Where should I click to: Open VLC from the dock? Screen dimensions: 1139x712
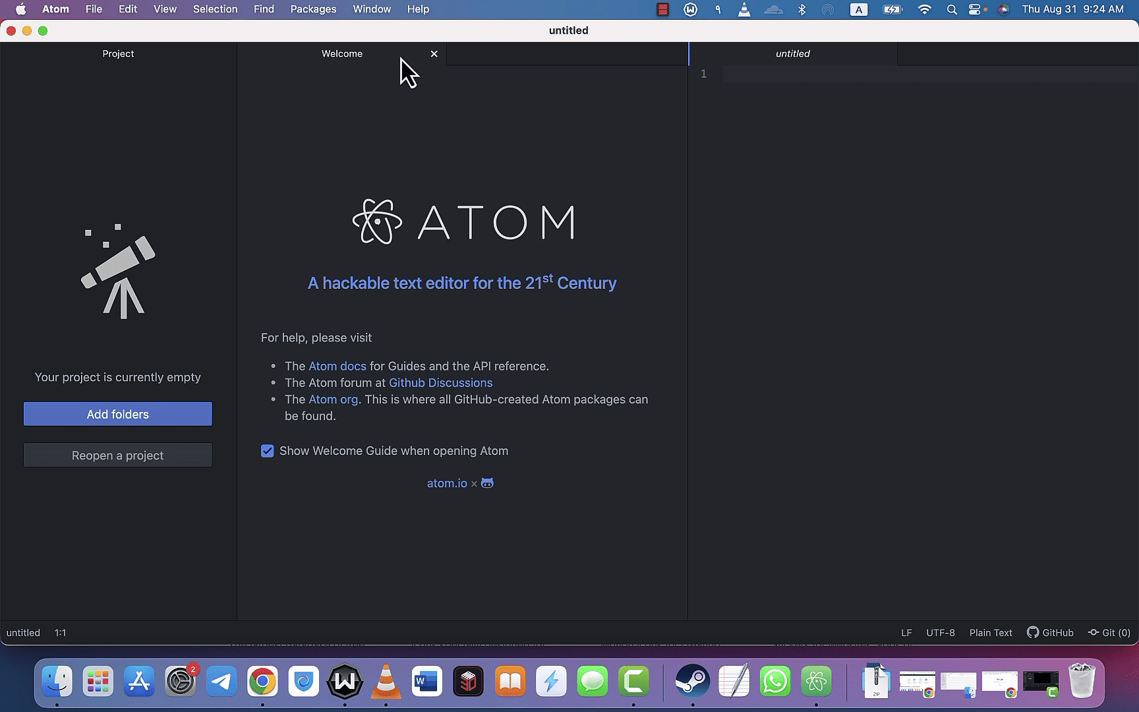[386, 682]
